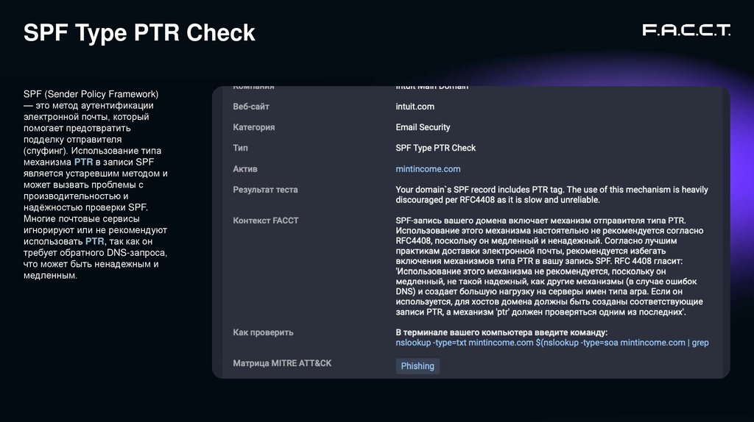754x422 pixels.
Task: Click the Категория row label
Action: tap(254, 127)
